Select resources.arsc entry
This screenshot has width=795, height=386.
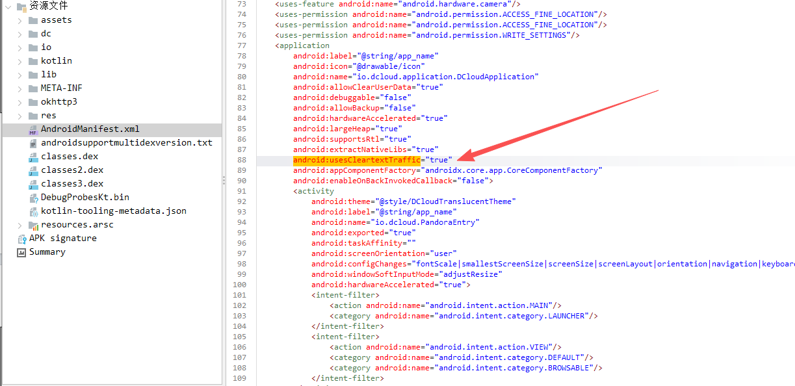click(x=77, y=225)
